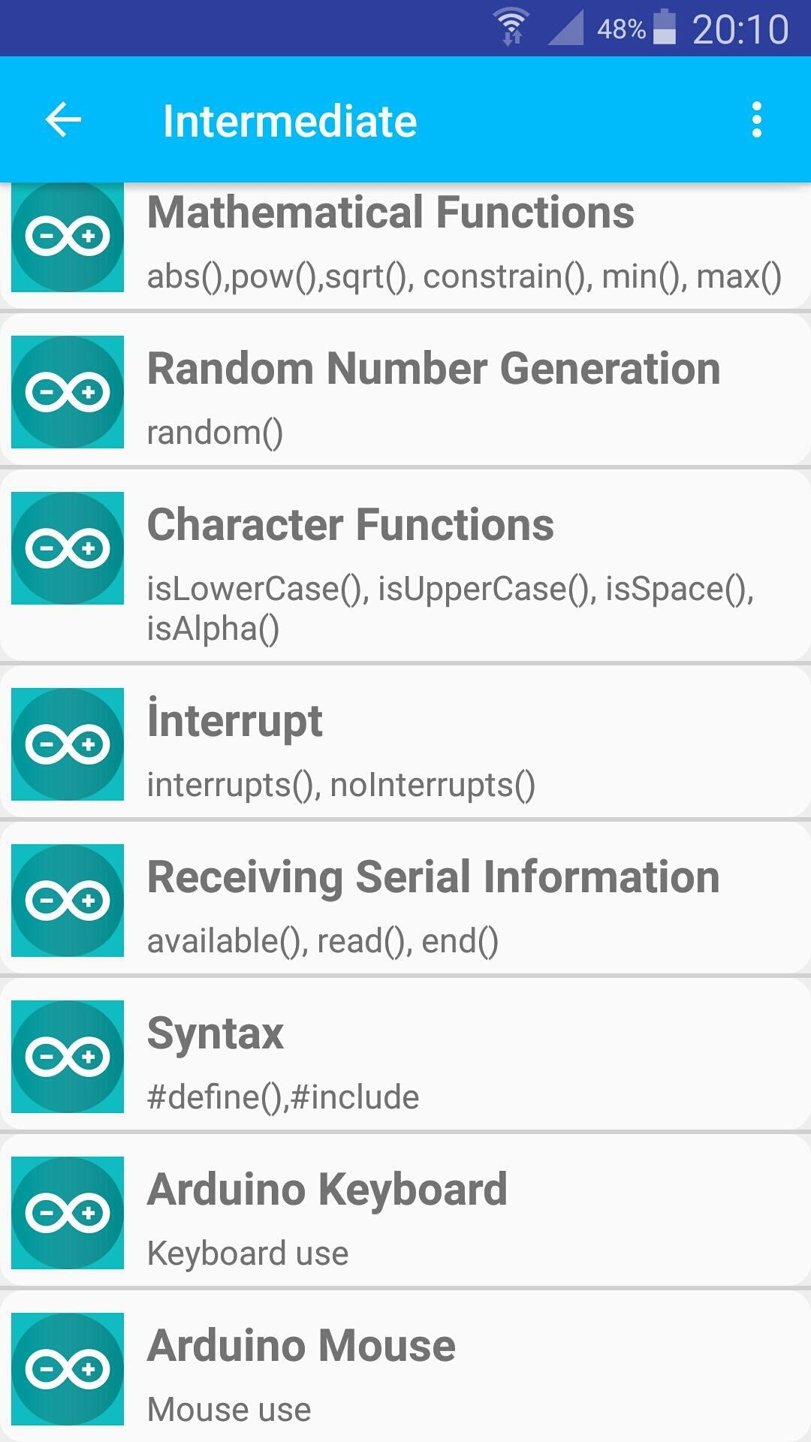Tap the 'Mouse use' subtitle

click(x=229, y=1410)
